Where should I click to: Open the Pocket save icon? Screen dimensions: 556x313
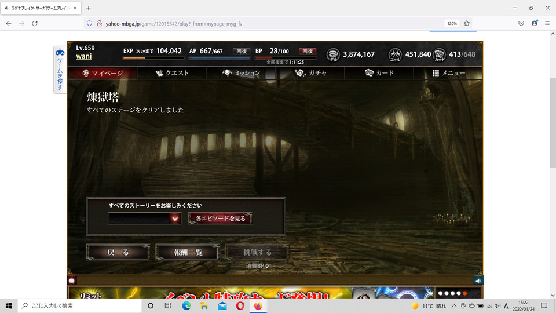[x=521, y=23]
